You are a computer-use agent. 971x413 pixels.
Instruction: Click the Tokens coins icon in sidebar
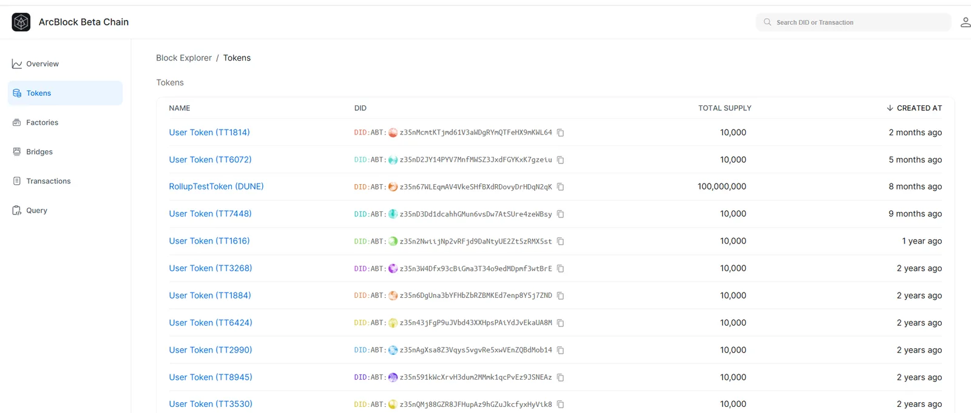point(17,93)
